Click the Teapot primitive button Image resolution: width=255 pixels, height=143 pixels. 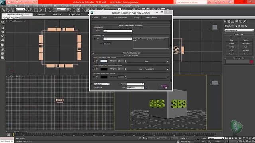(231, 54)
